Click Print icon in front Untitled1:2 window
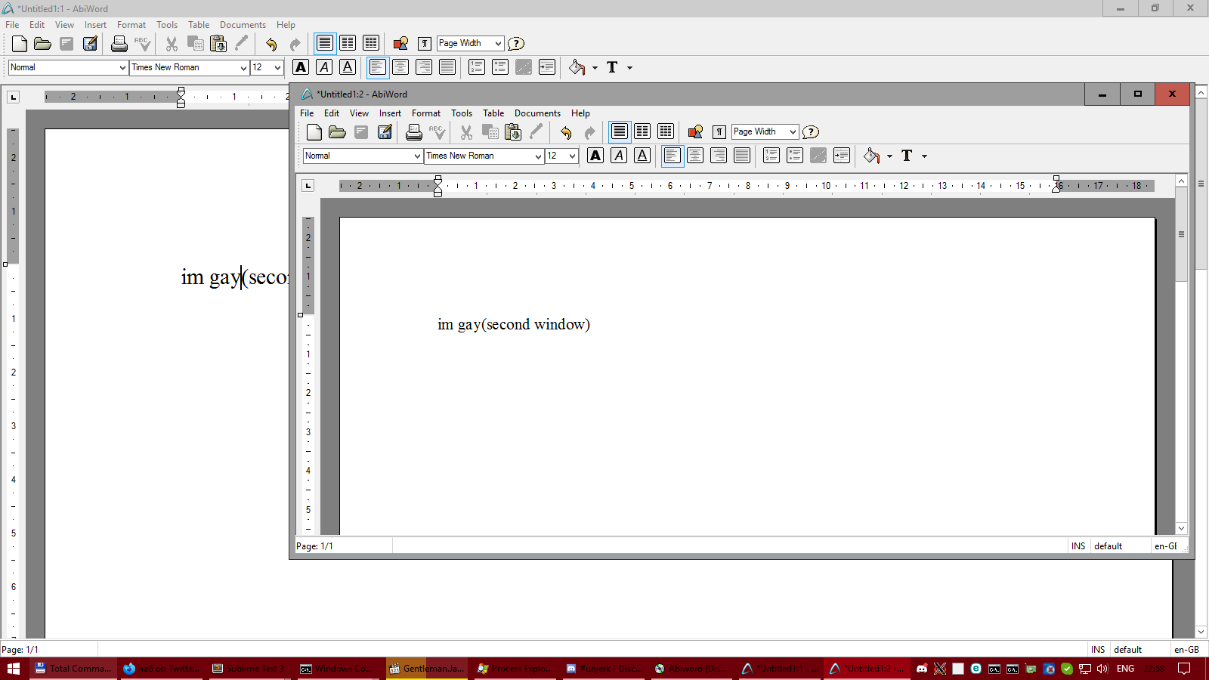This screenshot has width=1209, height=680. pos(413,132)
